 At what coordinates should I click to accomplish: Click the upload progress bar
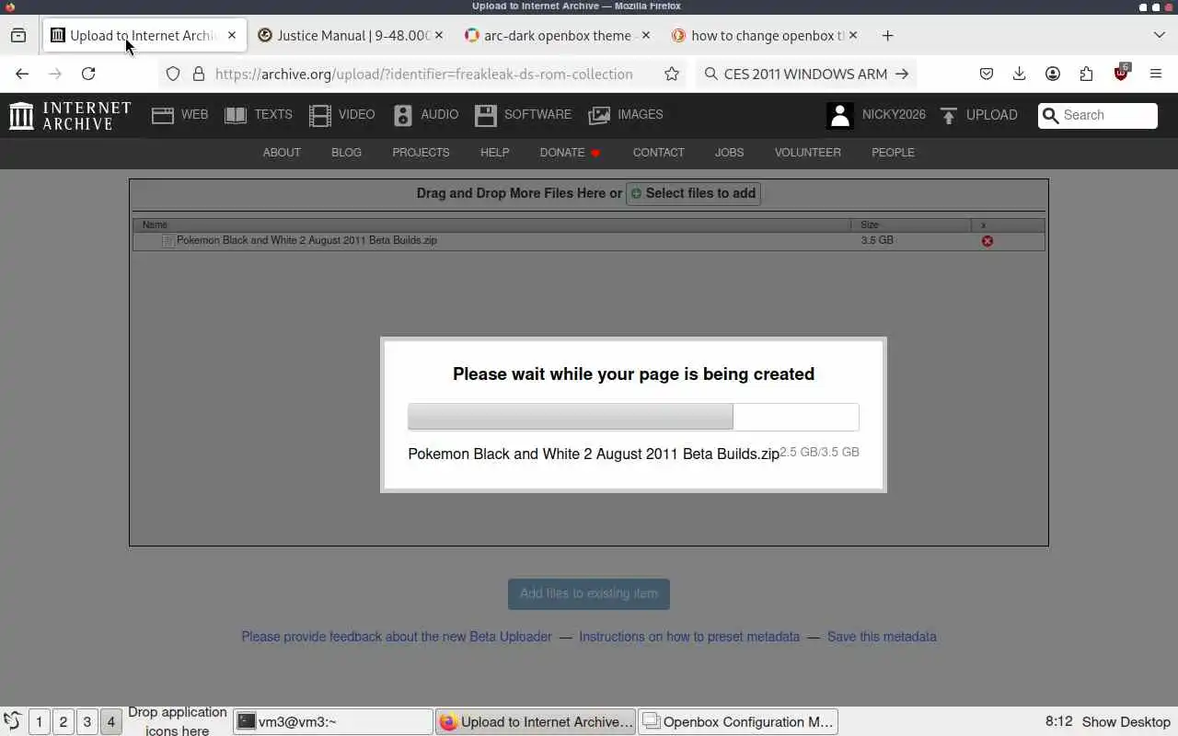click(x=633, y=417)
